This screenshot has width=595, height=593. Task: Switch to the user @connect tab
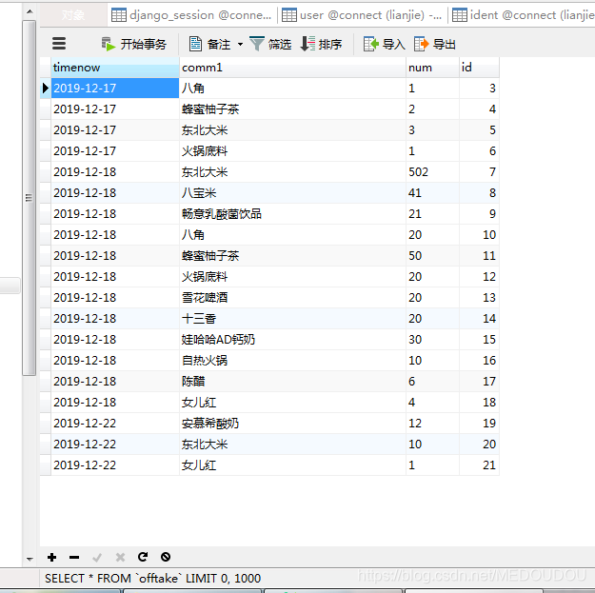point(362,15)
